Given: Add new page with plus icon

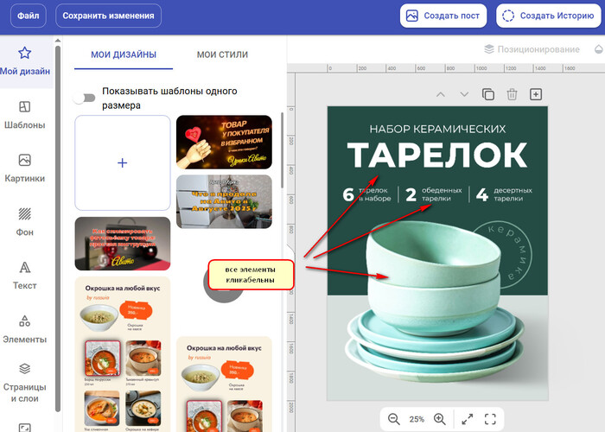Looking at the screenshot, I should 536,94.
